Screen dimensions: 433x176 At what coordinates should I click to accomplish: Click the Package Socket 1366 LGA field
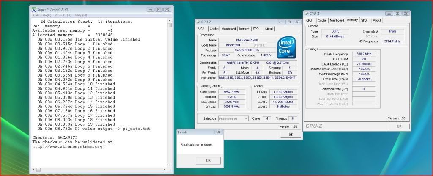pyautogui.click(x=247, y=50)
